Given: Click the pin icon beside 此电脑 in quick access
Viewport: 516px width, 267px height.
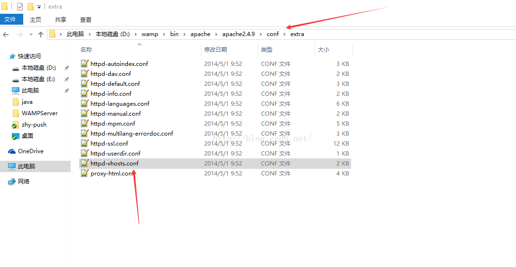Looking at the screenshot, I should pos(66,91).
